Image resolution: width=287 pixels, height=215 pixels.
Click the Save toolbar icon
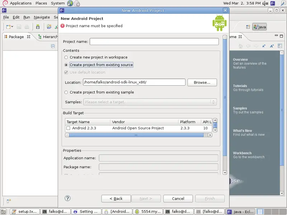tap(19, 27)
